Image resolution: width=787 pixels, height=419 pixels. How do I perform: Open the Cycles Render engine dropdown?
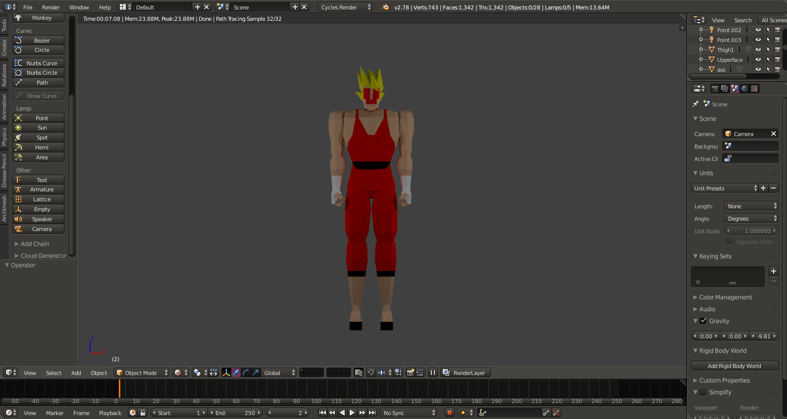[x=345, y=7]
